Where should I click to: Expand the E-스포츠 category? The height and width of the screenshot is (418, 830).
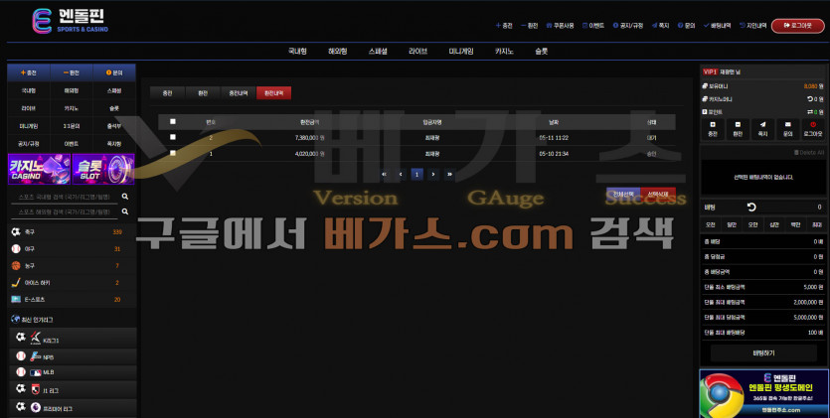tap(72, 300)
